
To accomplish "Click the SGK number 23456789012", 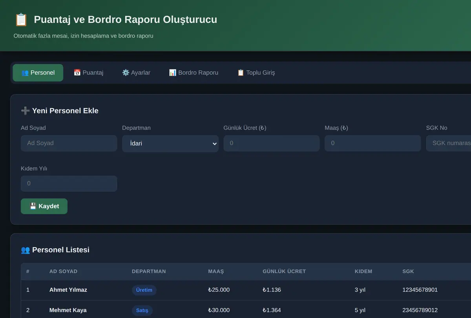I will (x=420, y=310).
